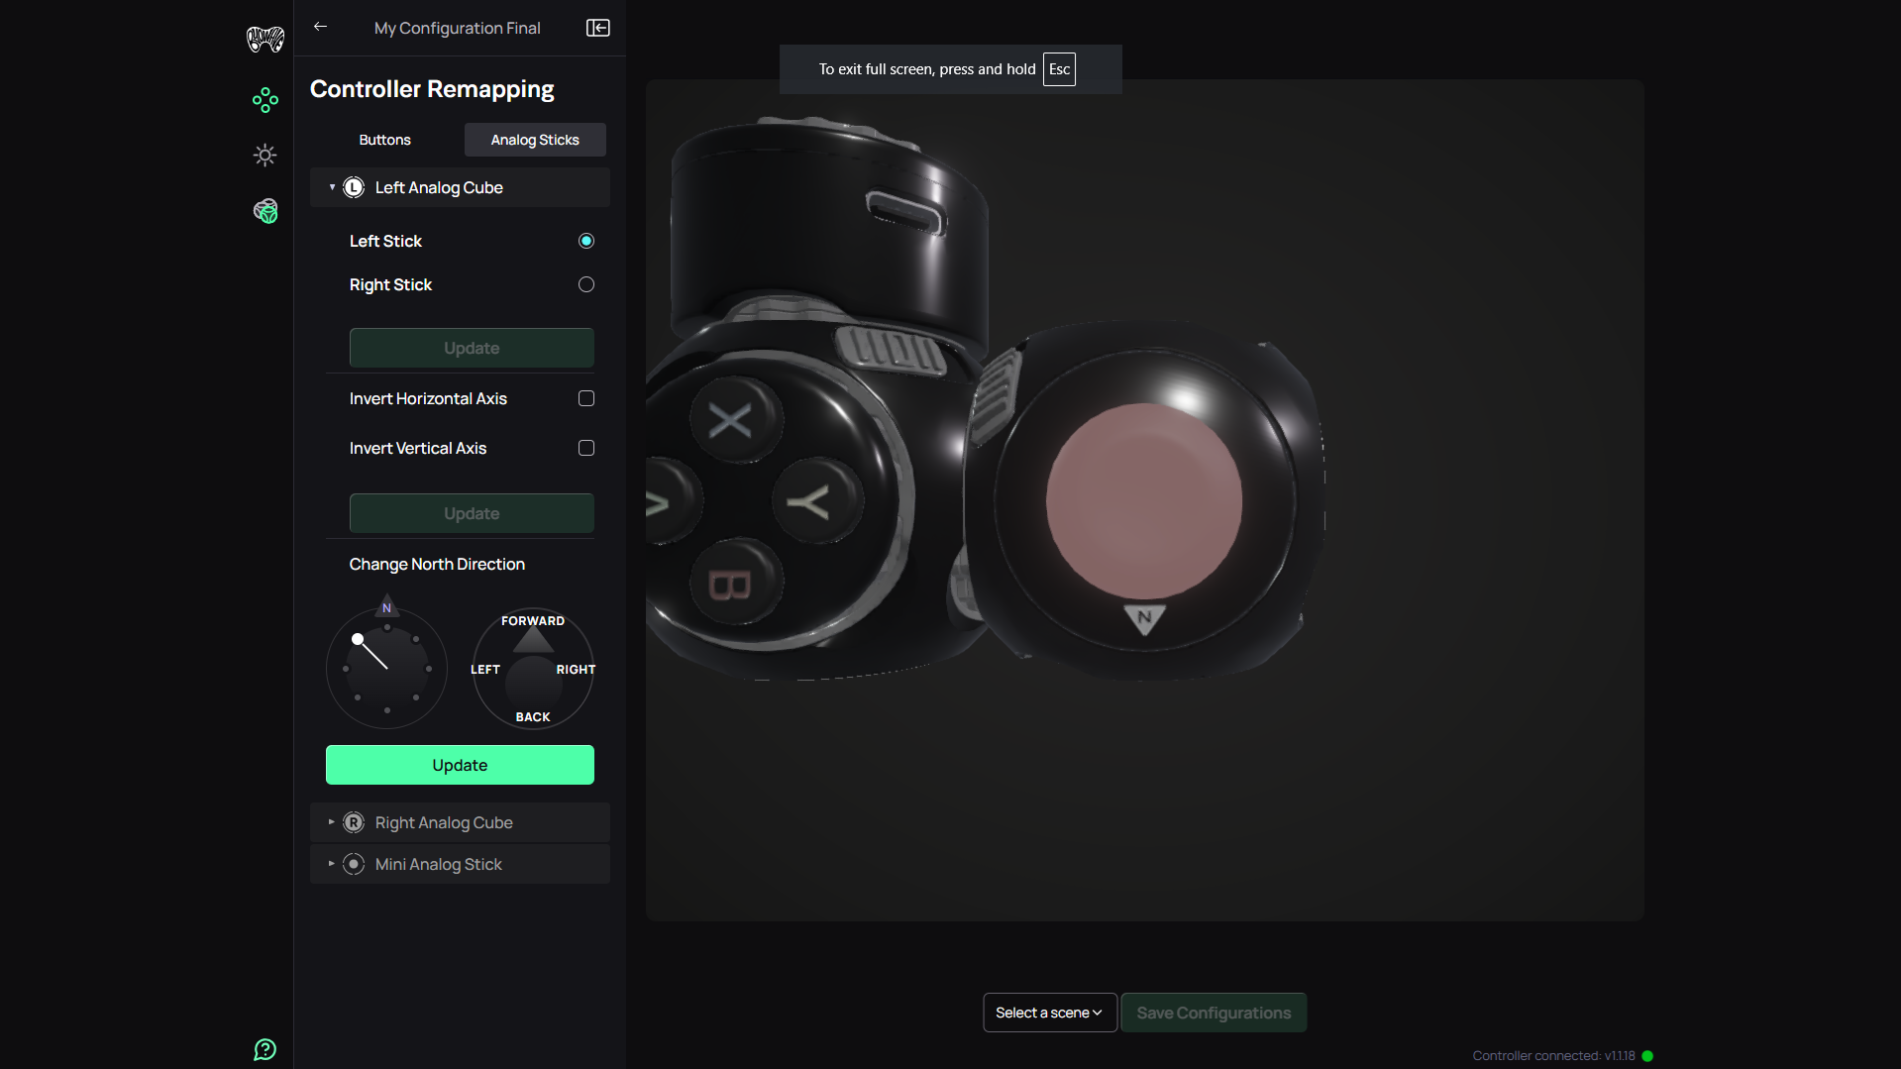Open the button remapping sidebar icon
The height and width of the screenshot is (1069, 1901).
(x=264, y=100)
